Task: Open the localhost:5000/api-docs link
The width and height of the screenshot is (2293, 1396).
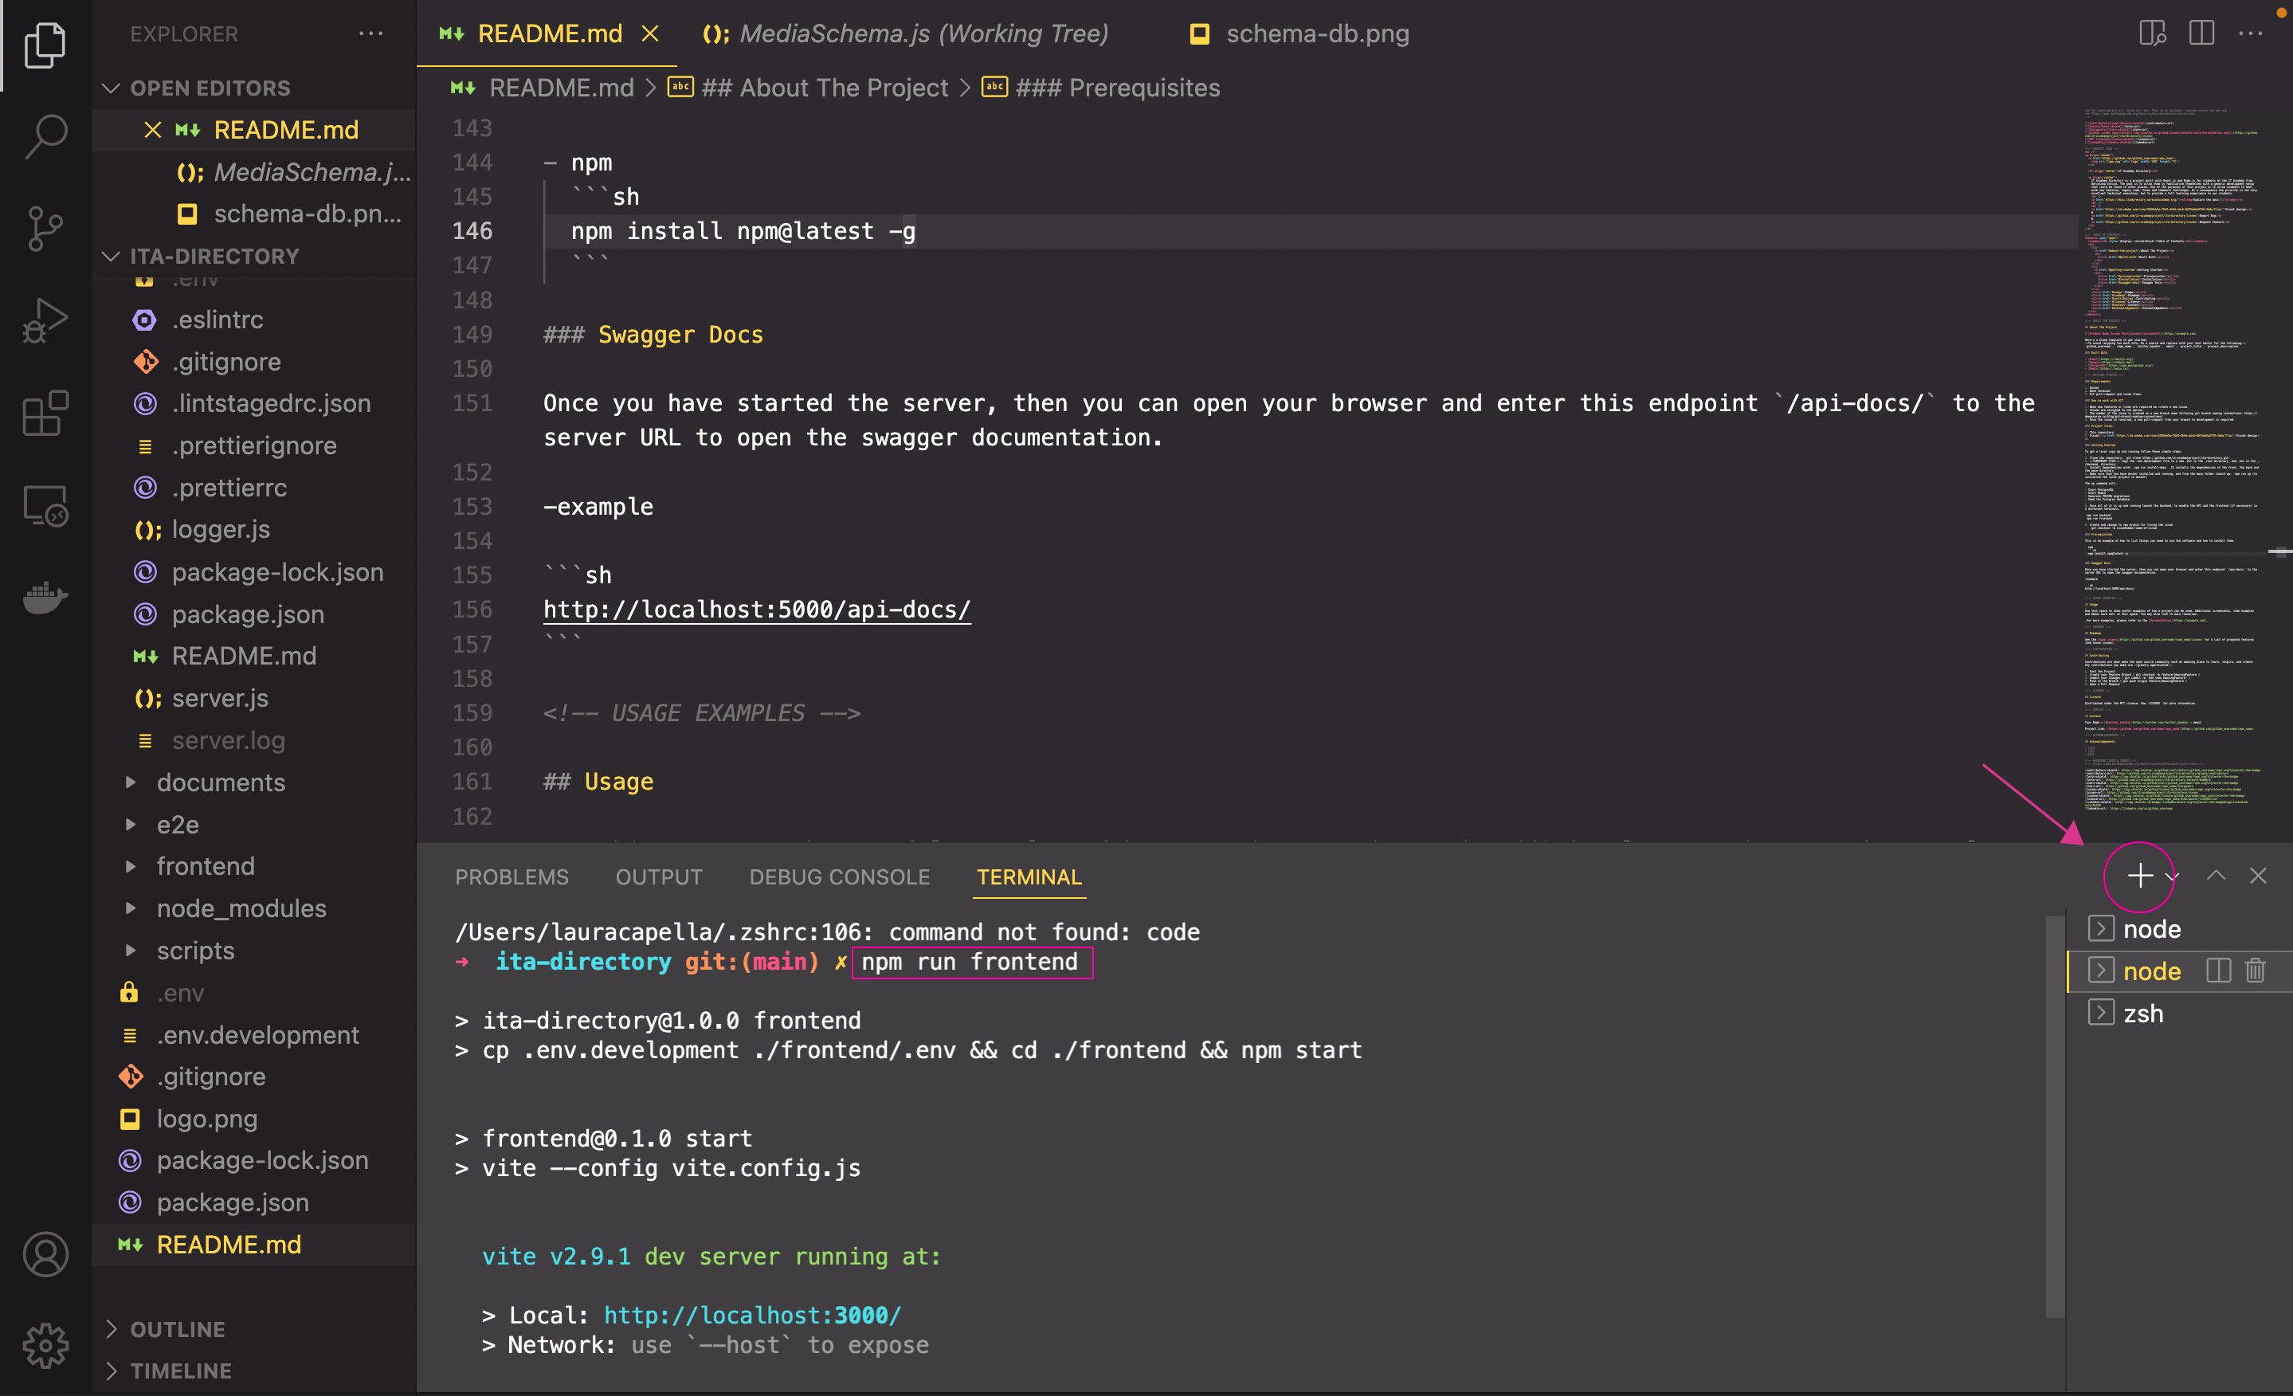Action: (757, 610)
